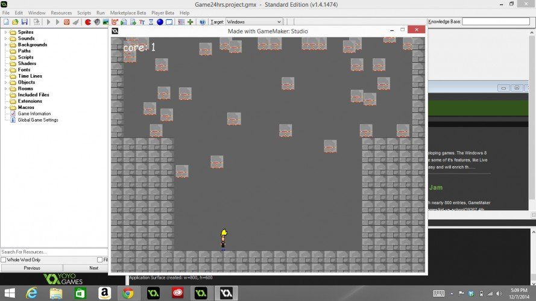Select the Paths folder in the resource tree
Image resolution: width=536 pixels, height=301 pixels.
24,51
